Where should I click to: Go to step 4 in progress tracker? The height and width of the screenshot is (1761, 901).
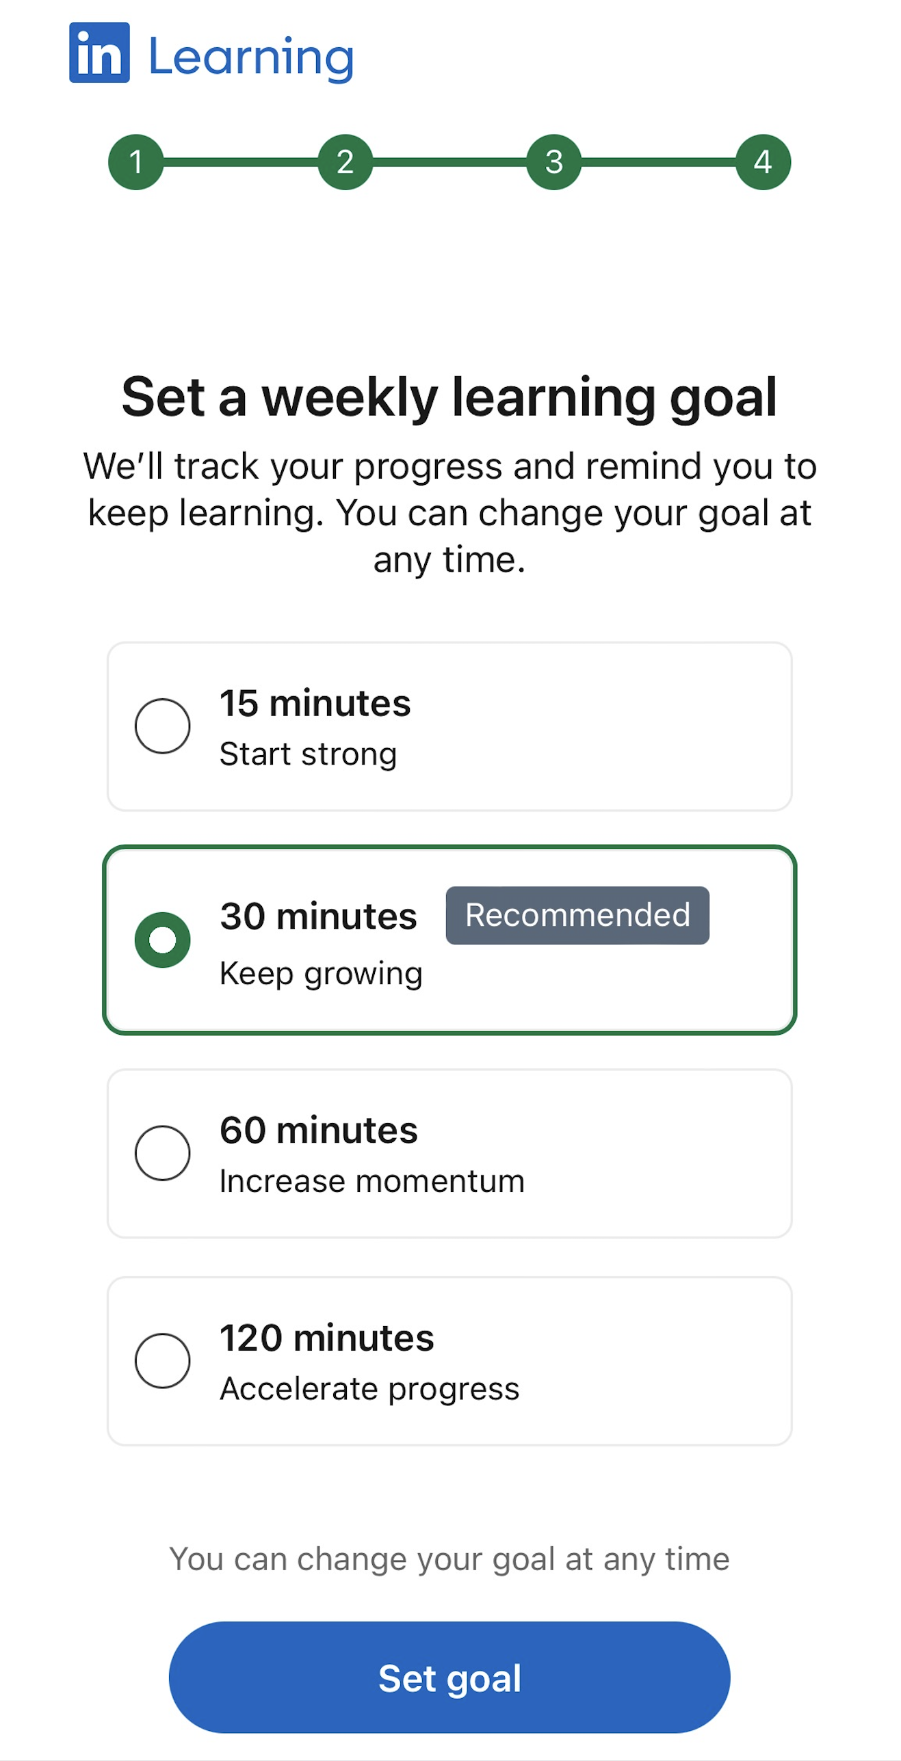tap(763, 162)
